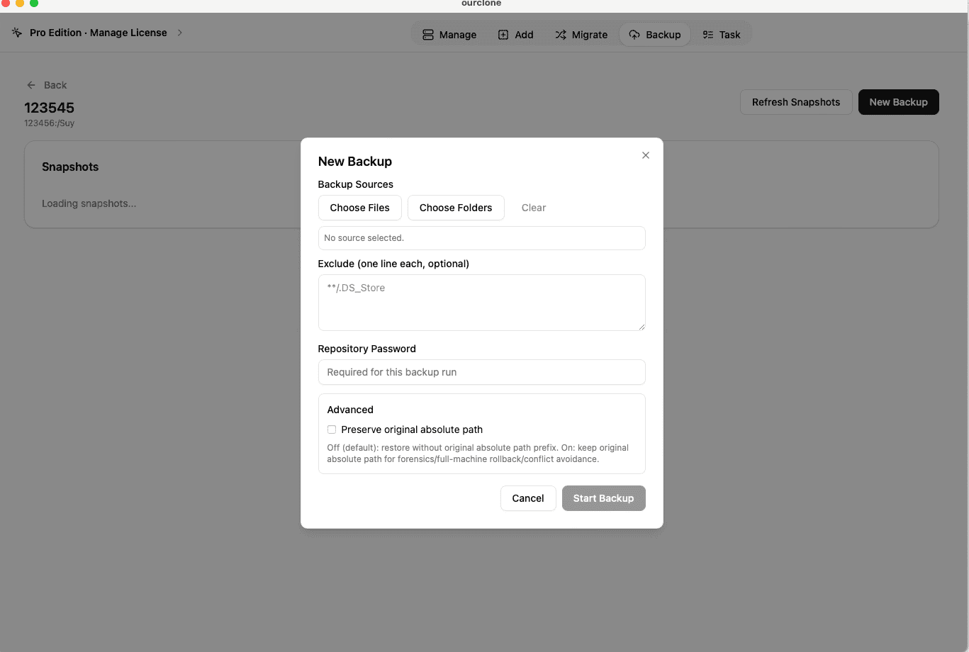Screen dimensions: 969x652
Task: Enable Preserve original absolute path
Action: tap(331, 429)
